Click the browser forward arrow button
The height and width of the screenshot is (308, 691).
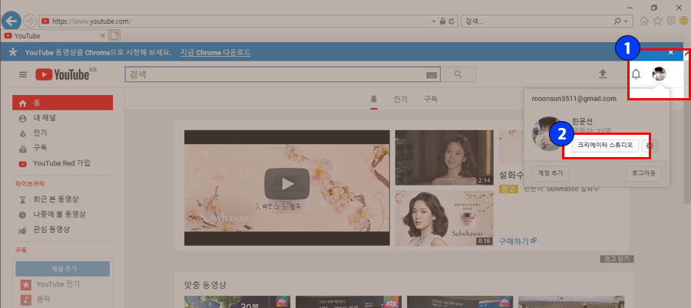(29, 21)
